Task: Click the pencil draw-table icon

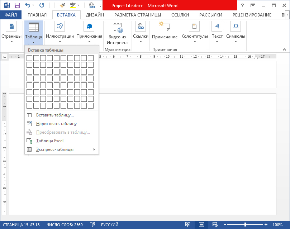Action: pos(29,124)
